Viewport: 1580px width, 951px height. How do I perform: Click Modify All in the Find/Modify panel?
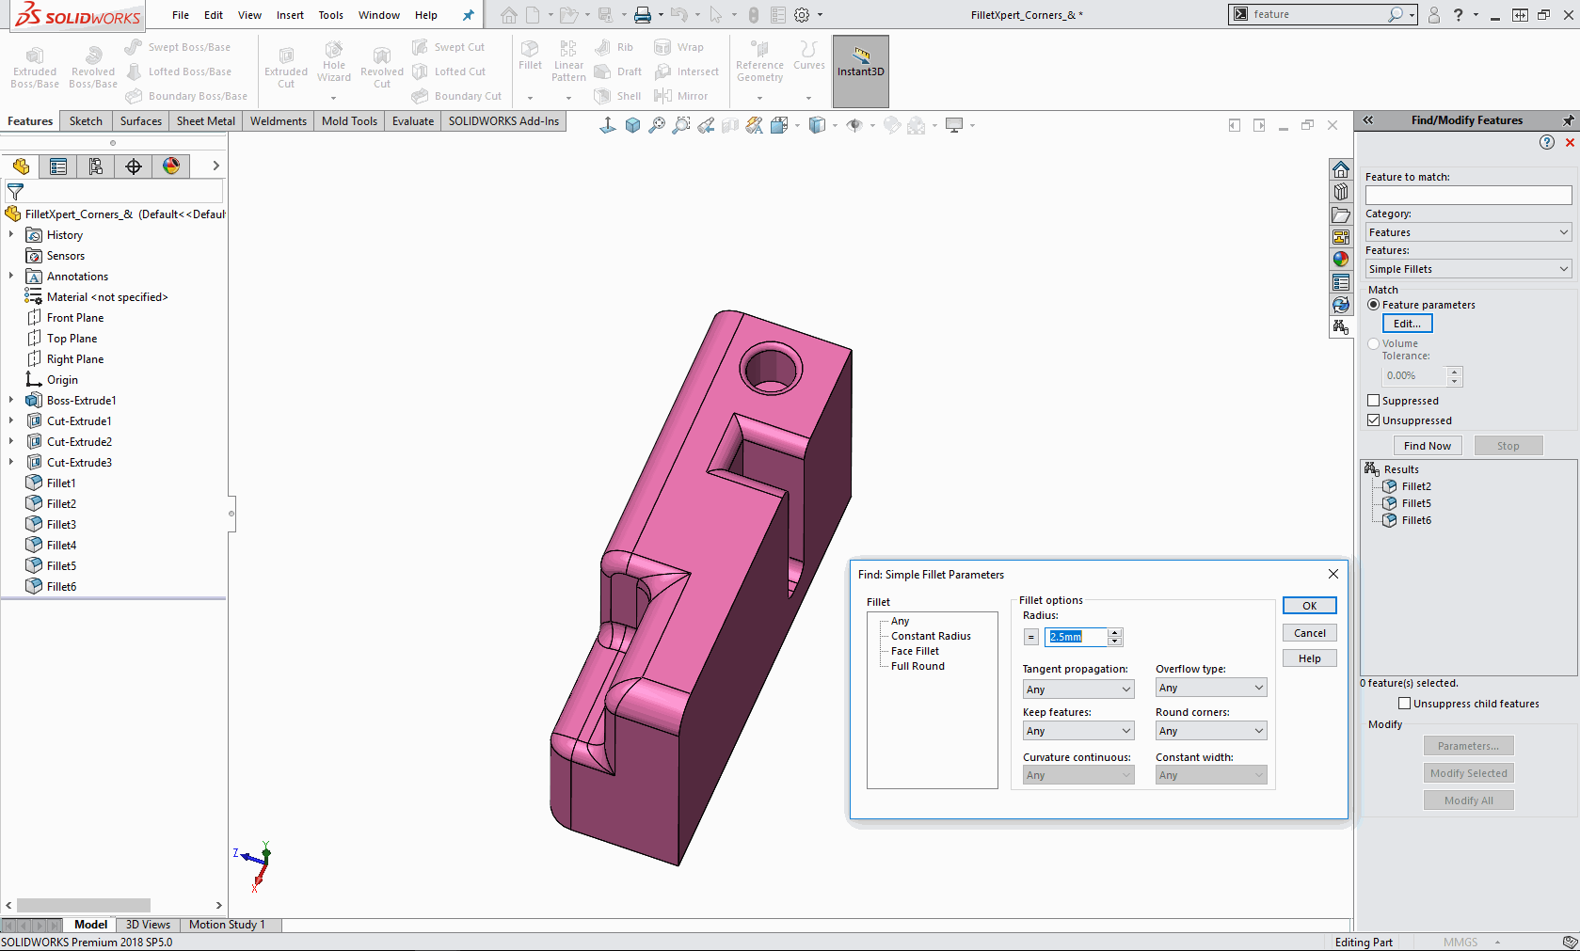[1468, 800]
